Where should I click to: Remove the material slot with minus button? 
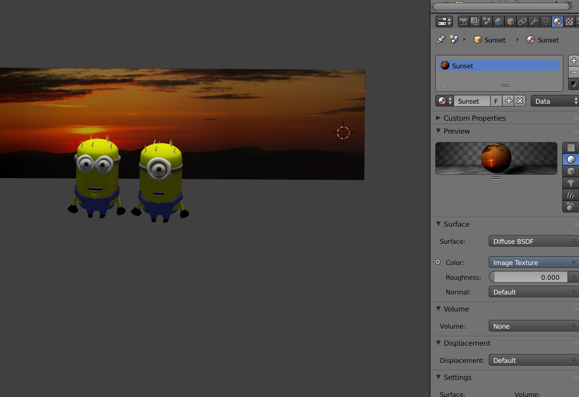tap(574, 72)
